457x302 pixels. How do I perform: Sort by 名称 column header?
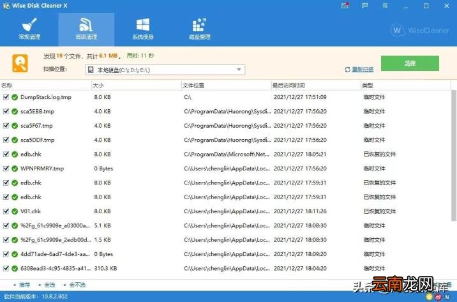click(46, 86)
